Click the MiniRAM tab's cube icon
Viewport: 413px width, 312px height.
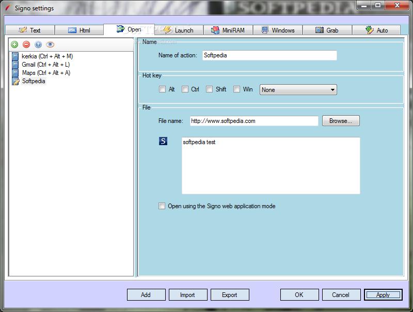pos(215,30)
